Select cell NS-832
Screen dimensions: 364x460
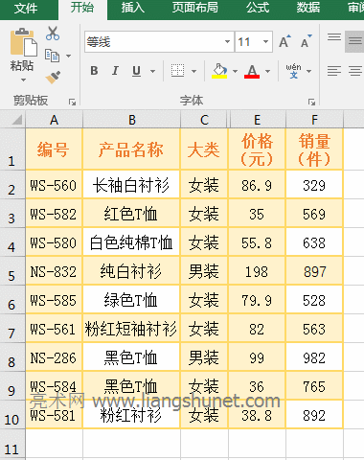click(x=54, y=271)
